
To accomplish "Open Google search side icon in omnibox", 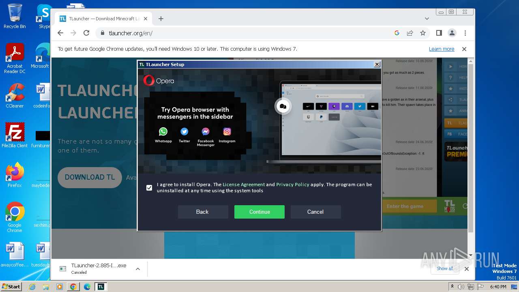I will click(397, 33).
